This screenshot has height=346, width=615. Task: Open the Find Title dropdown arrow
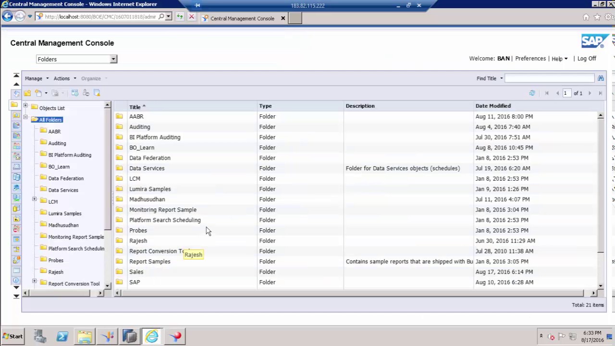pyautogui.click(x=501, y=78)
